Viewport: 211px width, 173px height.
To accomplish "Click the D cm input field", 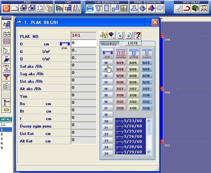I will pos(83,43).
